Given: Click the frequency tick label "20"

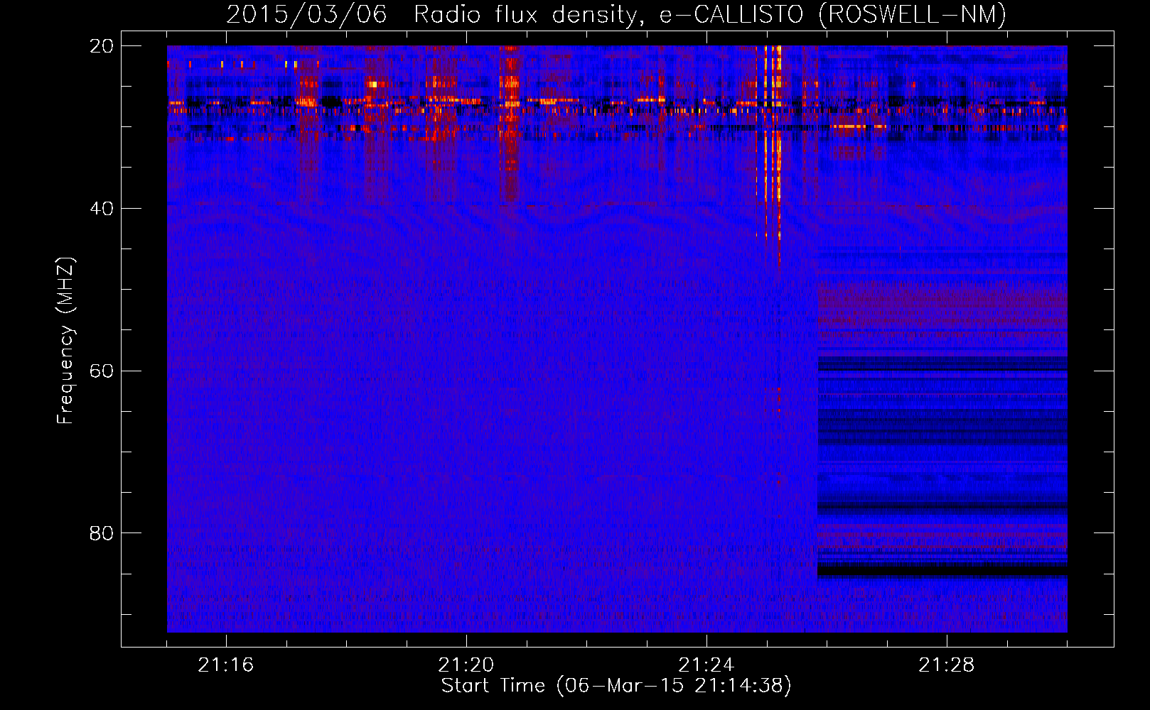Looking at the screenshot, I should (x=102, y=46).
